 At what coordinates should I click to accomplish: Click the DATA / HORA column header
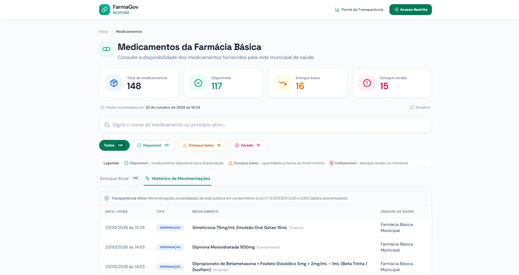(116, 212)
